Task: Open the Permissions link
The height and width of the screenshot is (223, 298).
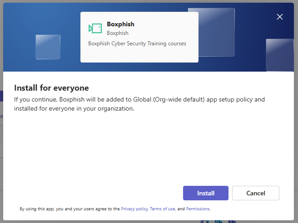Action: point(198,209)
